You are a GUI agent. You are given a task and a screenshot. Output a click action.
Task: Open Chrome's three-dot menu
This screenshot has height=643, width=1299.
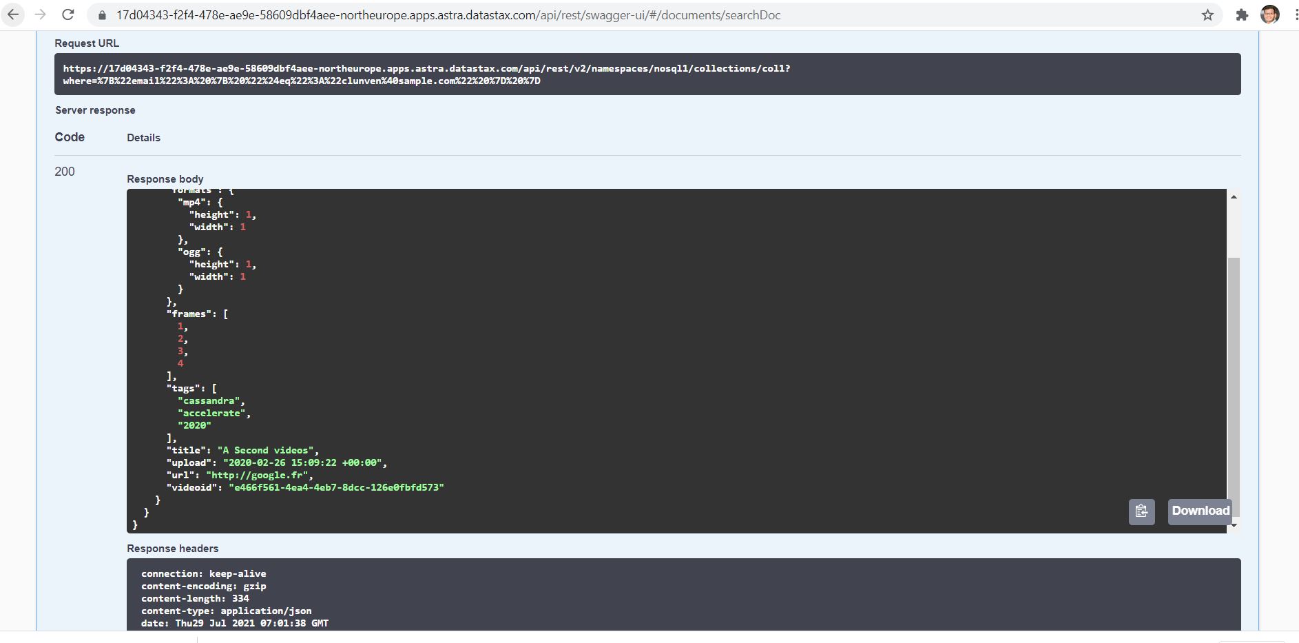1293,14
